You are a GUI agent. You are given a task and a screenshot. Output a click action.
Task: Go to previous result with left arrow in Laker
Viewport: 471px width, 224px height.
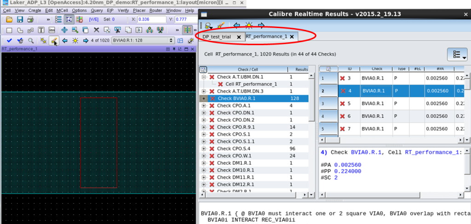(64, 40)
